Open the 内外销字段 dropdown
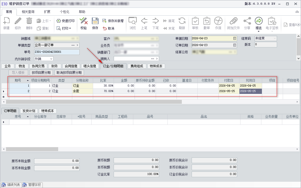Screen dimensions: 301x188 pyautogui.click(x=51, y=59)
